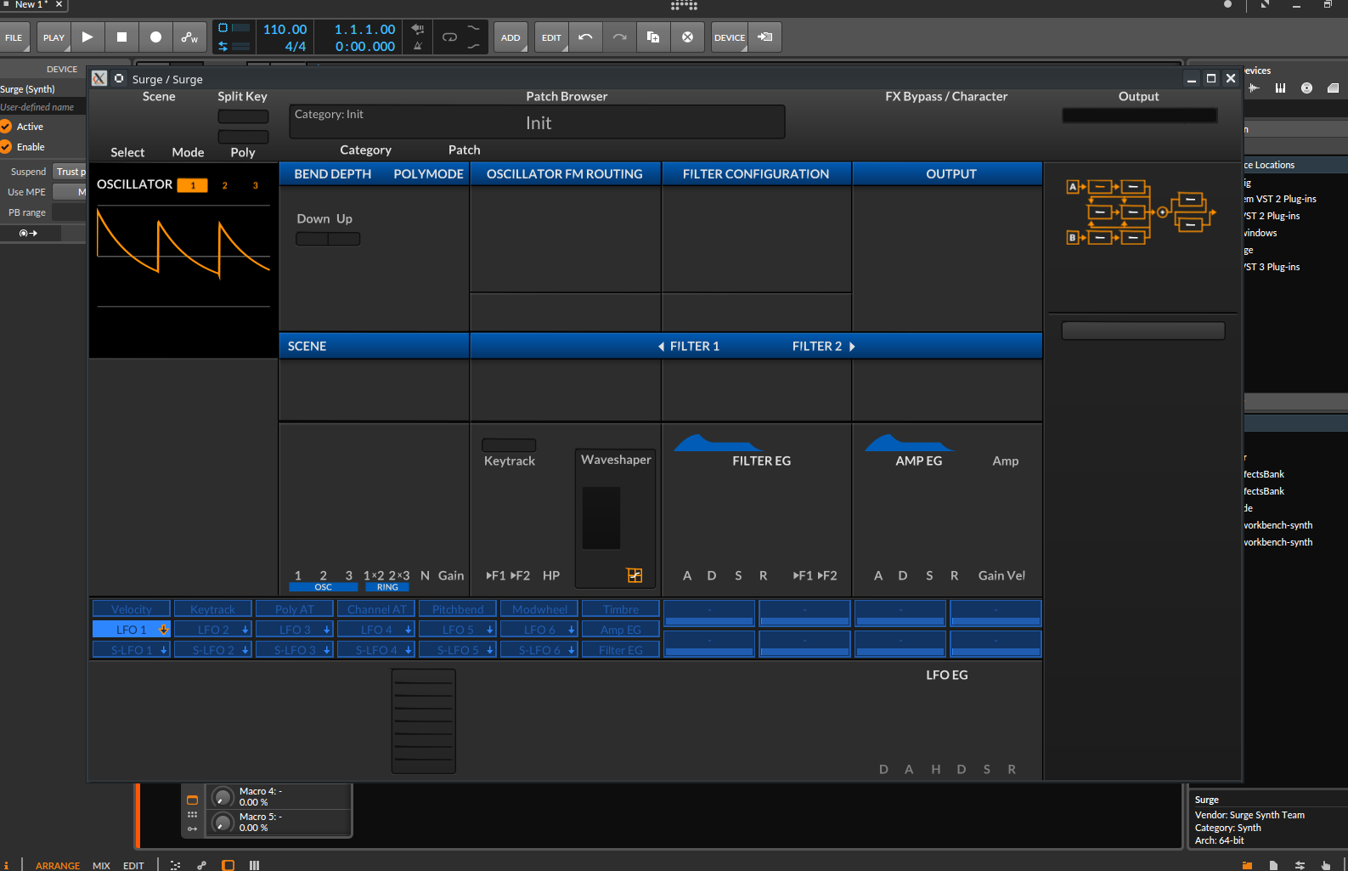Switch to the MIX view tab
This screenshot has width=1348, height=871.
[x=101, y=865]
